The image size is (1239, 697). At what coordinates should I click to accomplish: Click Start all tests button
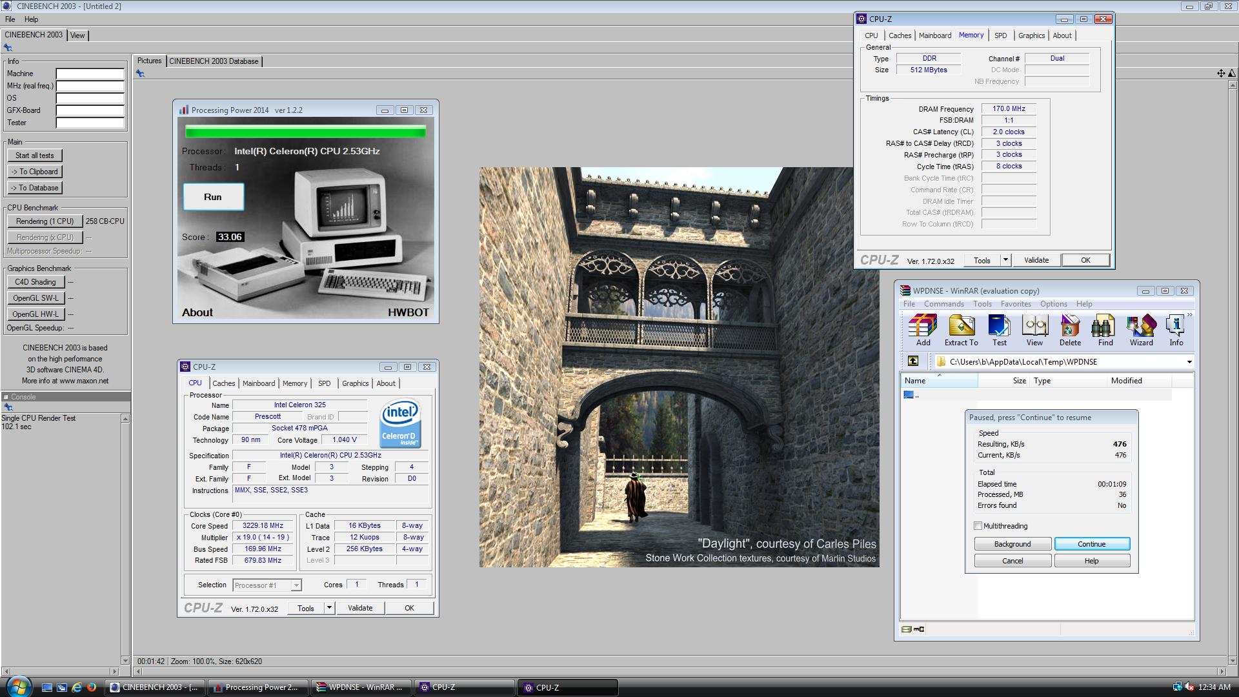[35, 156]
